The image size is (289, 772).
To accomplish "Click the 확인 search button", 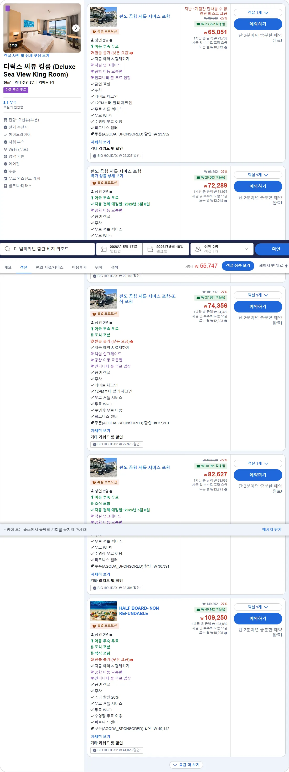I will pyautogui.click(x=272, y=249).
